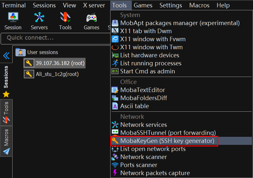The width and height of the screenshot is (253, 178).
Task: Click the Session toolbar icon
Action: click(x=13, y=21)
